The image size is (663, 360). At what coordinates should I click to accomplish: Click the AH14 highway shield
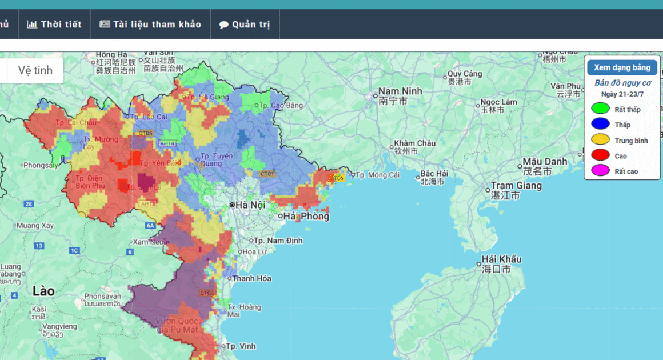point(167,143)
